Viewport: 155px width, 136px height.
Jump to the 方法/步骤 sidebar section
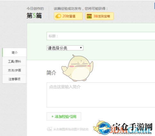pyautogui.click(x=14, y=70)
